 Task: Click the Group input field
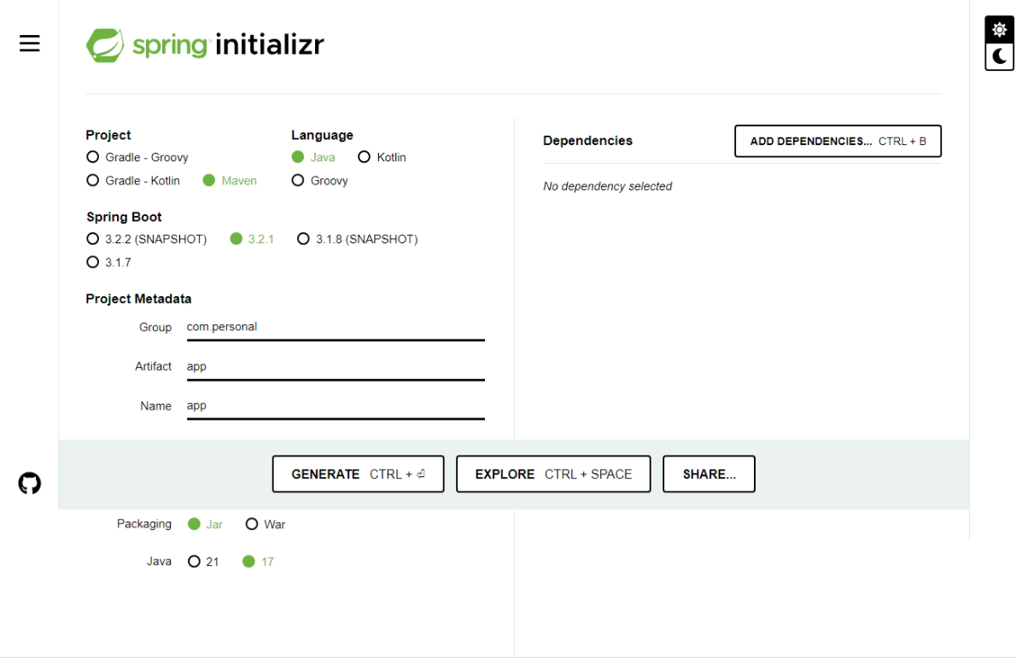[x=336, y=328]
